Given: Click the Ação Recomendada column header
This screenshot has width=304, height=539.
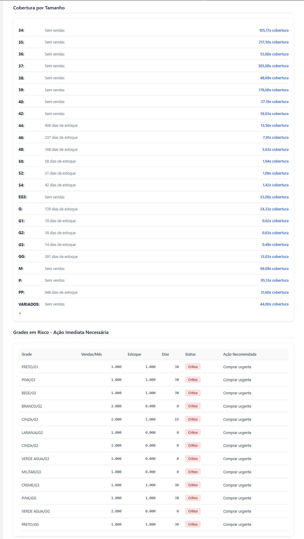Looking at the screenshot, I should click(240, 354).
